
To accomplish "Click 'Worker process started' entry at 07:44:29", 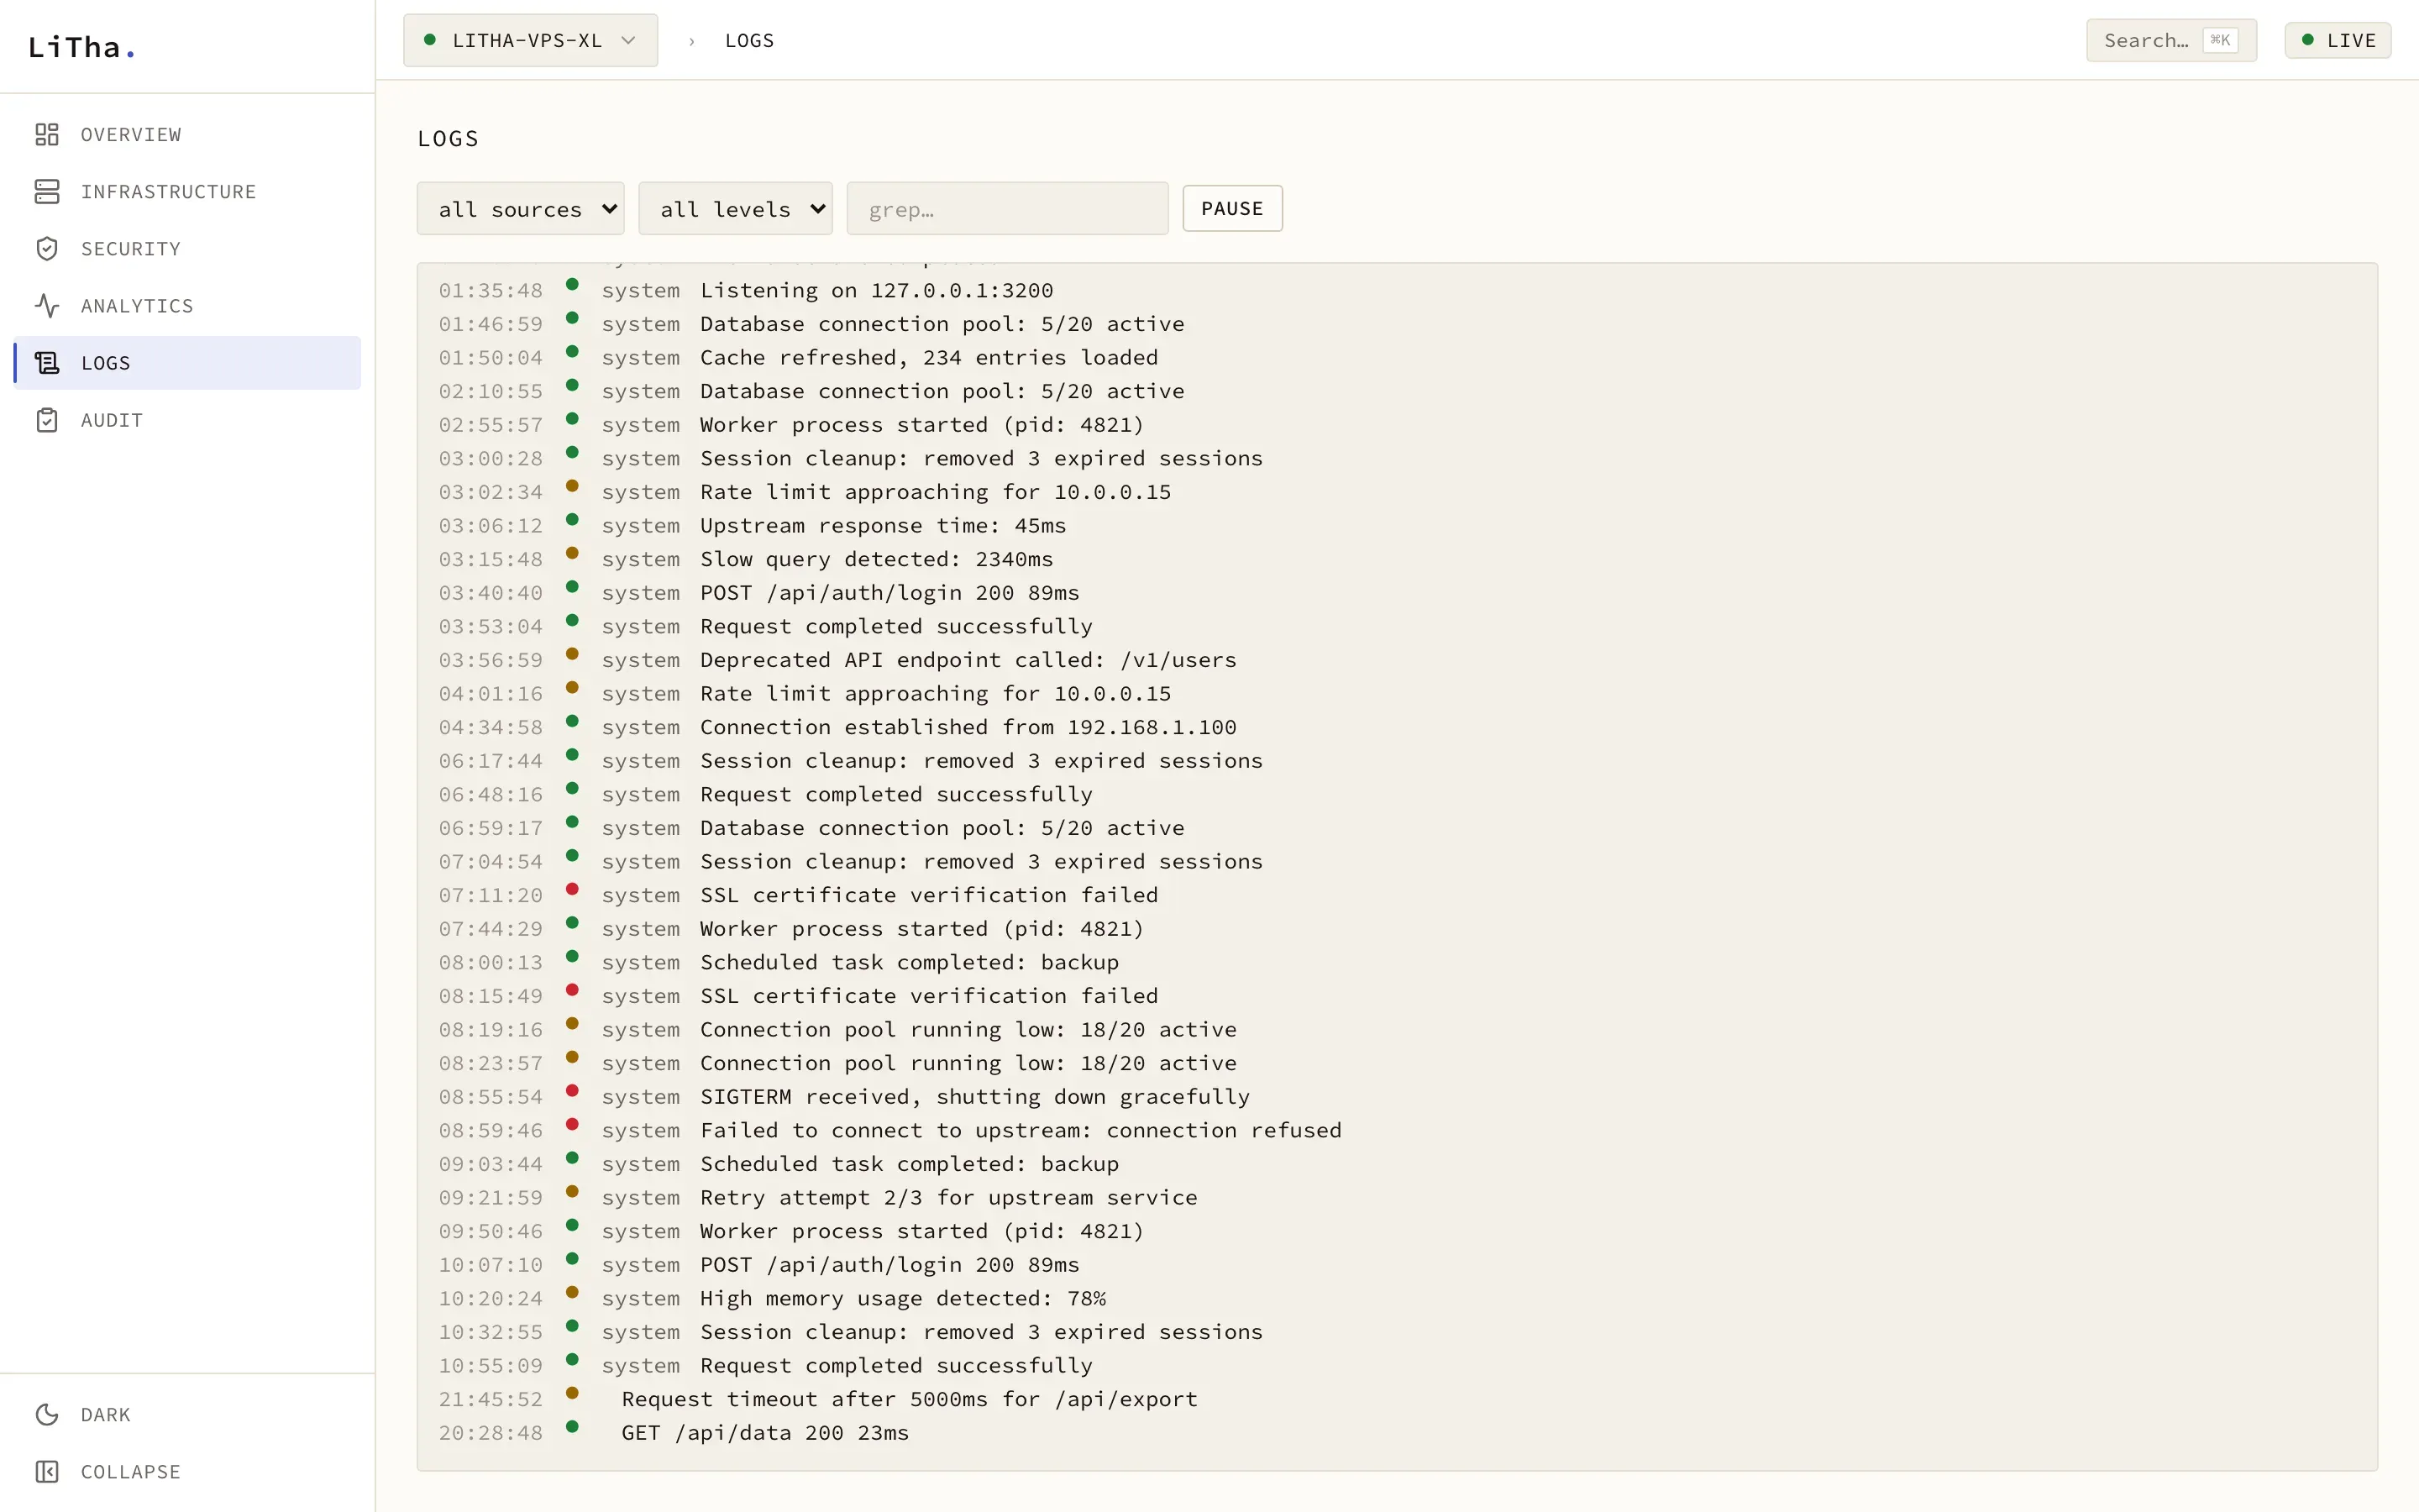I will pyautogui.click(x=921, y=929).
